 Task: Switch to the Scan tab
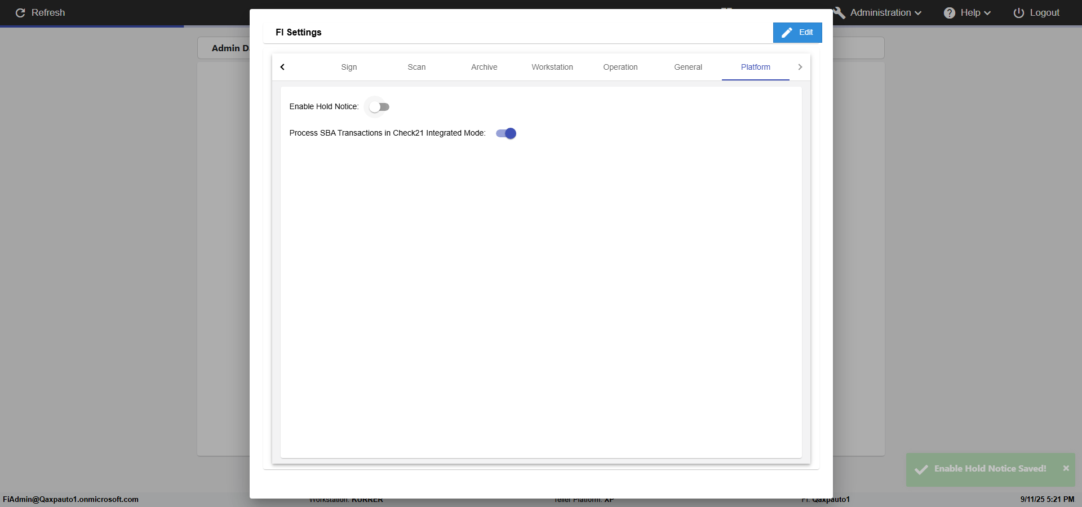[x=416, y=67]
